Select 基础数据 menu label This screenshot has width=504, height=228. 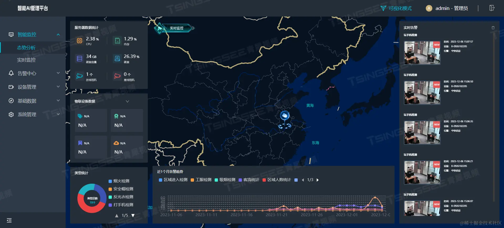(x=27, y=101)
